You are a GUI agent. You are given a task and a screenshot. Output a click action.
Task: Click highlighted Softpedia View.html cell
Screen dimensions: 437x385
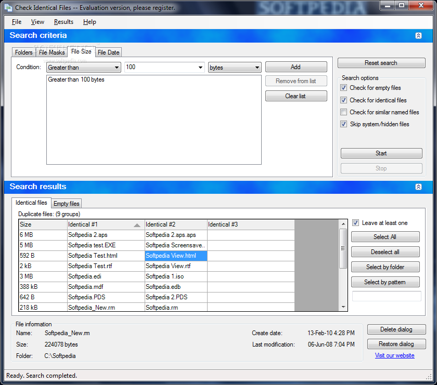[x=176, y=256]
